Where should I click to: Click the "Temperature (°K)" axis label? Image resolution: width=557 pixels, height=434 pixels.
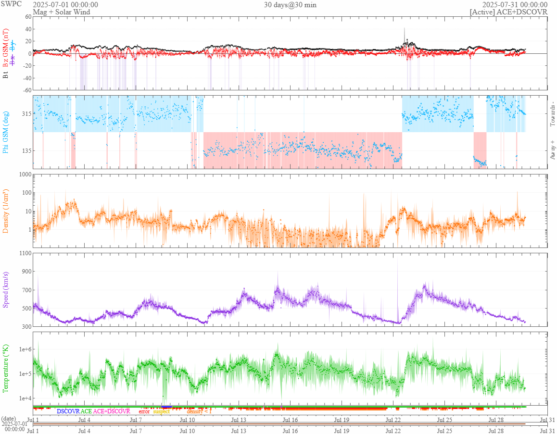coord(5,369)
